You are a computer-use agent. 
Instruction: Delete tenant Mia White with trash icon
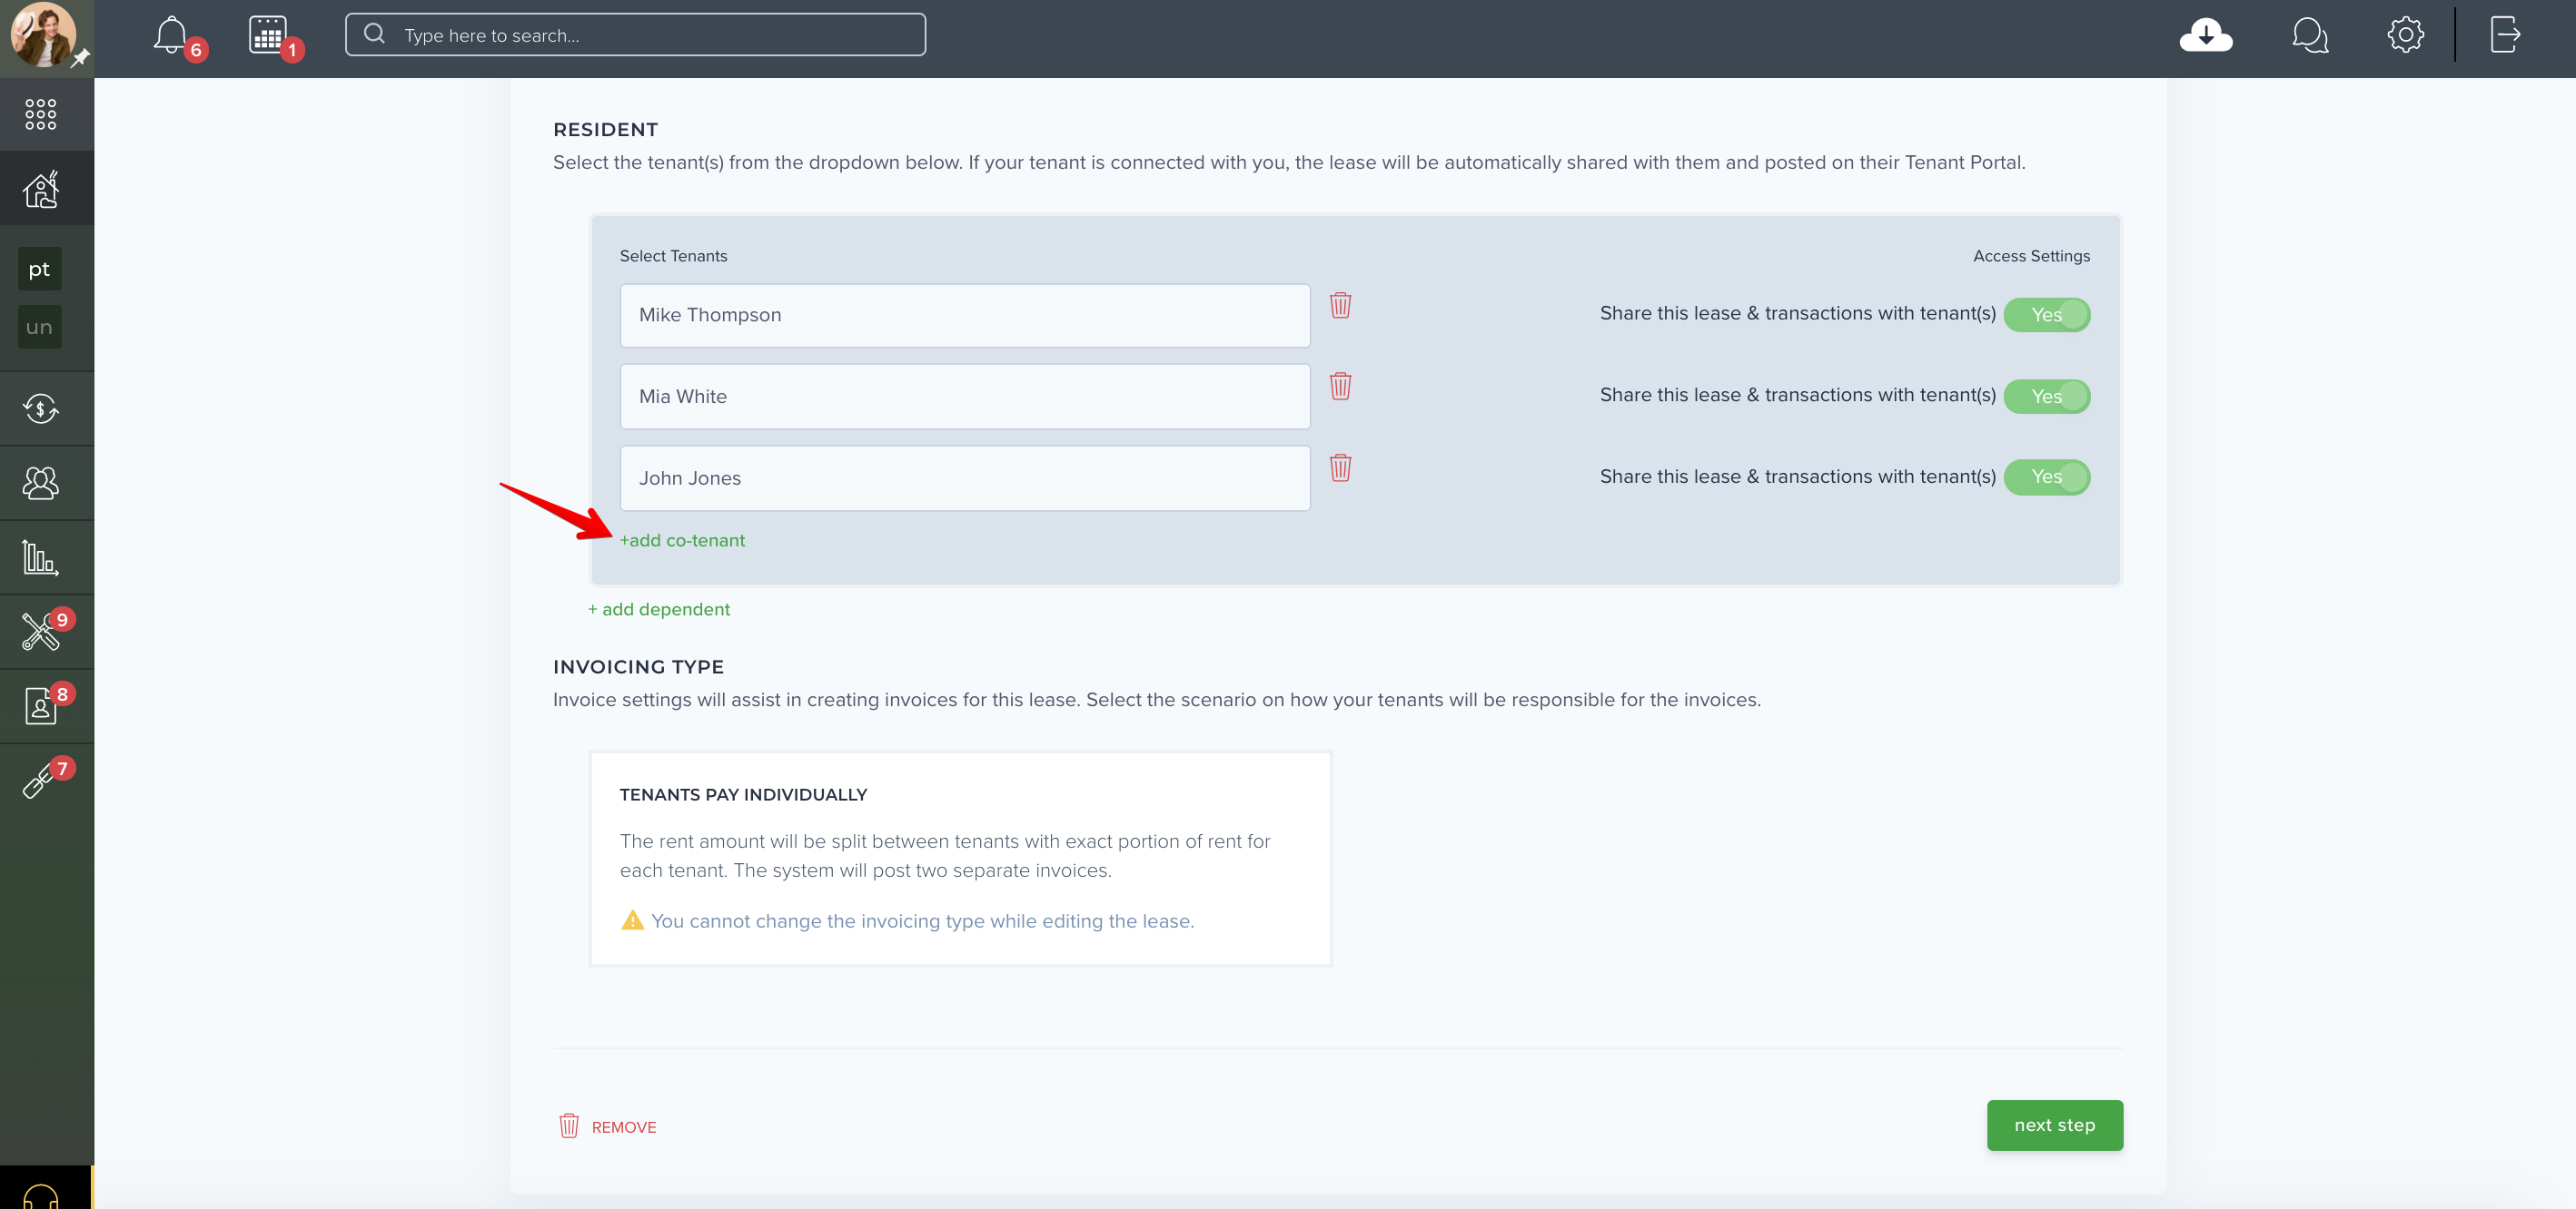click(1340, 386)
